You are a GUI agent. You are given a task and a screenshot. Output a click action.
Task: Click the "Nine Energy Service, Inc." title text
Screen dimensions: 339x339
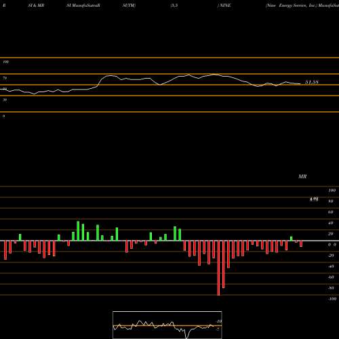(292, 5)
